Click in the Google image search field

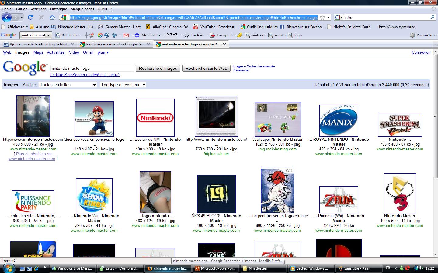tap(92, 68)
